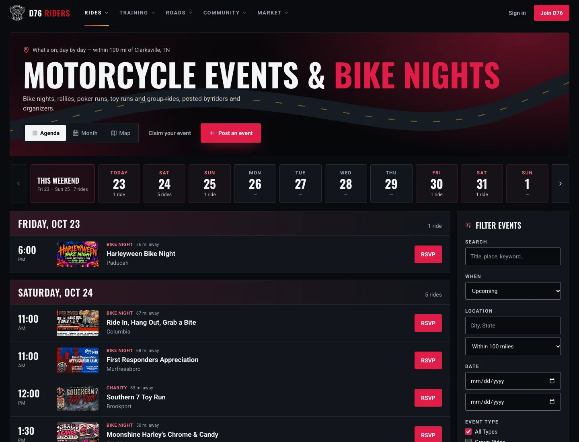Open Ride In, Hang Out, Grab a Bite title
579x442 pixels.
pos(151,322)
